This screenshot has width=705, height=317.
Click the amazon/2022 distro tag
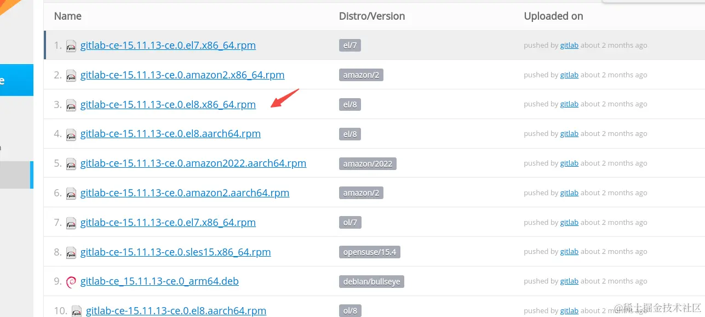point(368,163)
